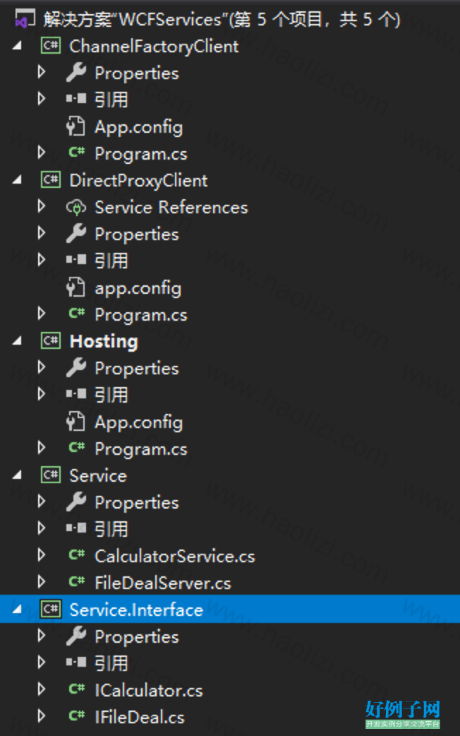Click the WCFServices solution icon

[x=25, y=19]
